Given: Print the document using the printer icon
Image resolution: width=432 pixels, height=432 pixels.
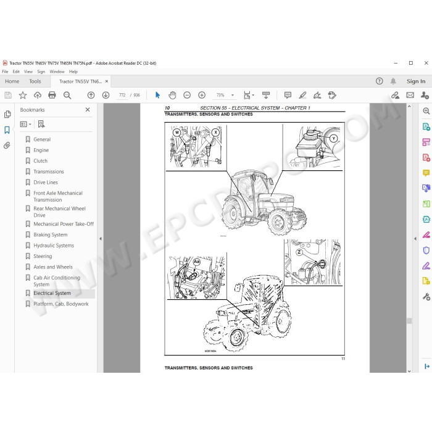Looking at the screenshot, I should click(x=52, y=95).
